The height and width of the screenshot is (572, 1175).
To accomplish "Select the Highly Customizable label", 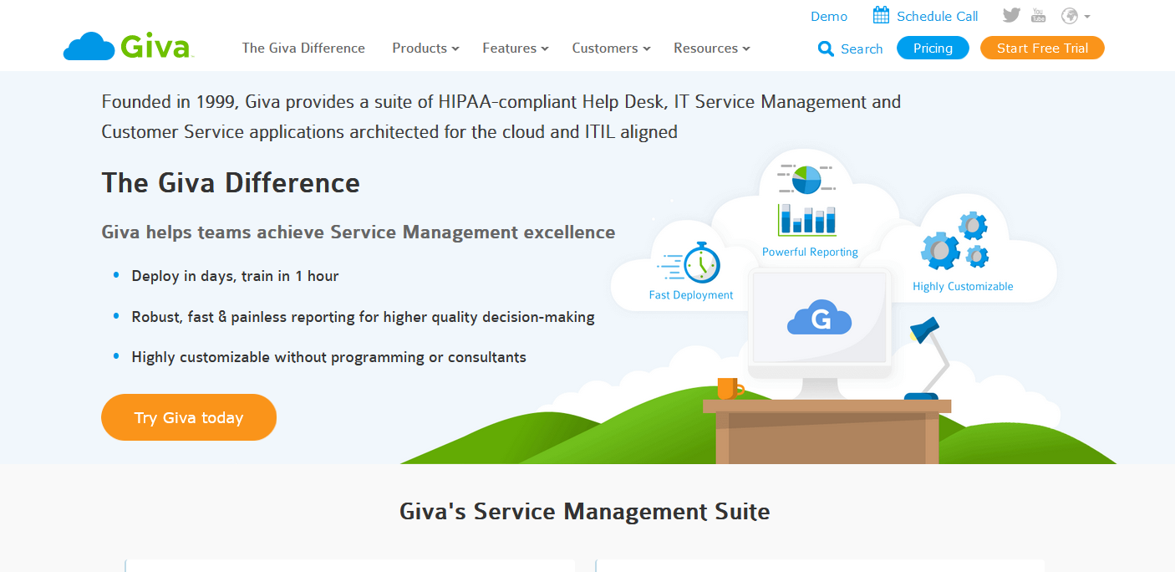I will [x=963, y=286].
